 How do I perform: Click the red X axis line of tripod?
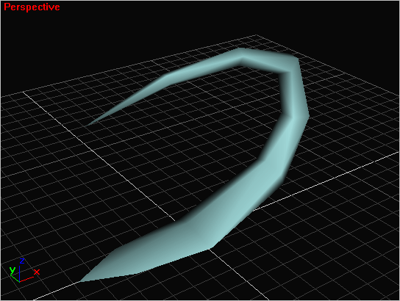click(26, 280)
